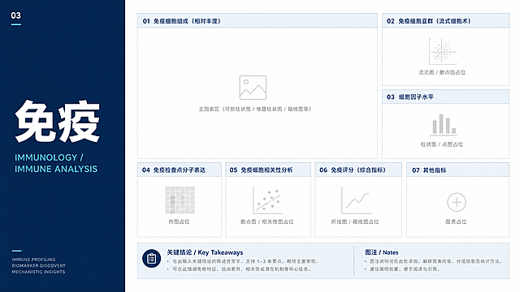The image size is (520, 292).
Task: Select the second bullet under Key Takeaways
Action: tap(239, 269)
